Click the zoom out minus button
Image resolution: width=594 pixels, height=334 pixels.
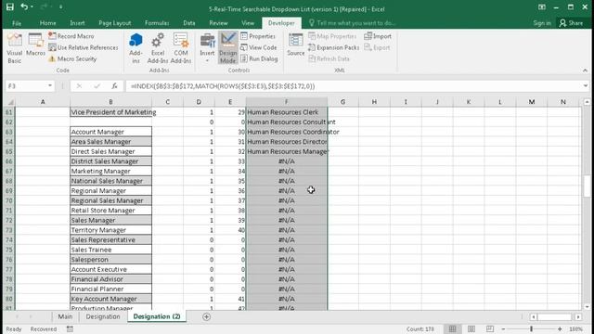[x=503, y=329]
